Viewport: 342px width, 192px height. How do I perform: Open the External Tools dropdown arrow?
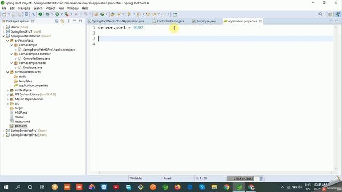71,14
